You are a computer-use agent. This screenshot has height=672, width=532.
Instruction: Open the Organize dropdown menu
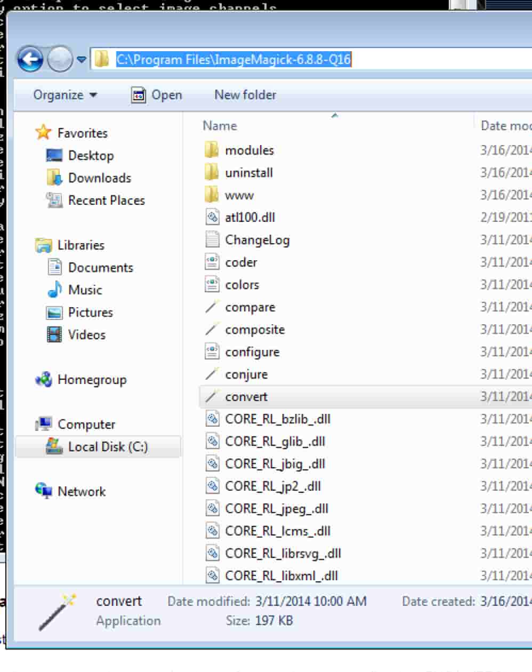point(65,95)
